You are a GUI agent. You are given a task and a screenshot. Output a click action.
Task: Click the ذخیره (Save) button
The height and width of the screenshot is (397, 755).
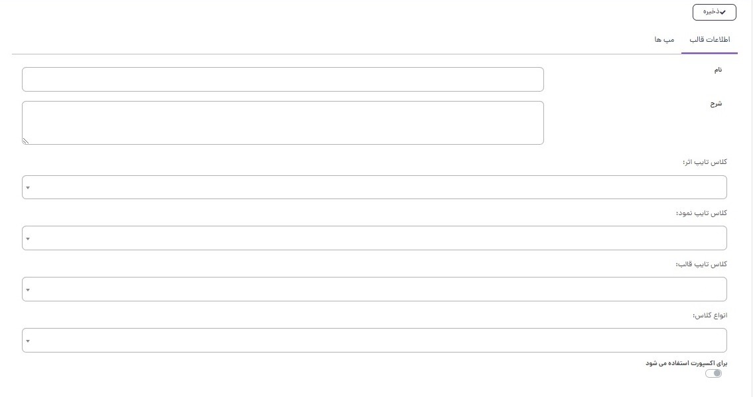(714, 12)
